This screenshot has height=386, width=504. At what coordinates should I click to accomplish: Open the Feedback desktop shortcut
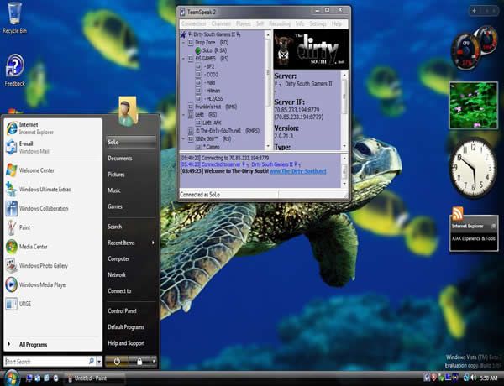click(x=14, y=70)
